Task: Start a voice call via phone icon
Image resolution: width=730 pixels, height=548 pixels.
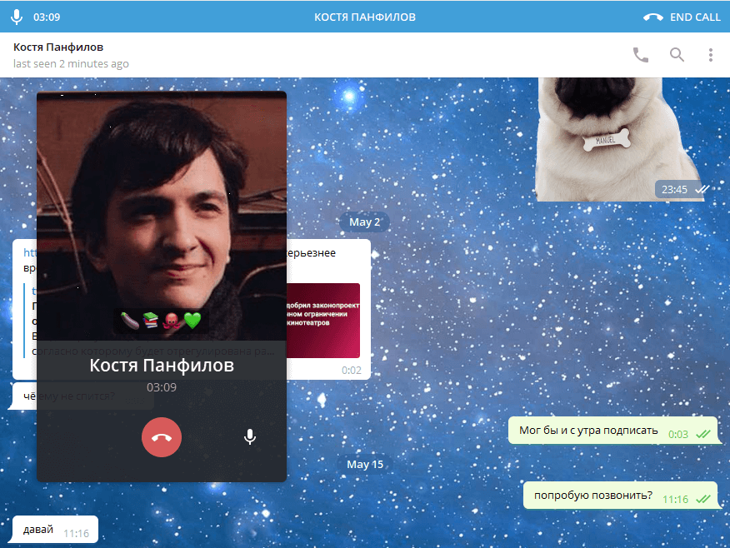Action: point(641,55)
